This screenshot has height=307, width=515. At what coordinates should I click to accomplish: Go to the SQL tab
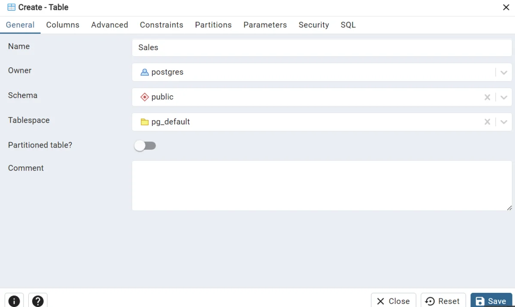pos(348,25)
